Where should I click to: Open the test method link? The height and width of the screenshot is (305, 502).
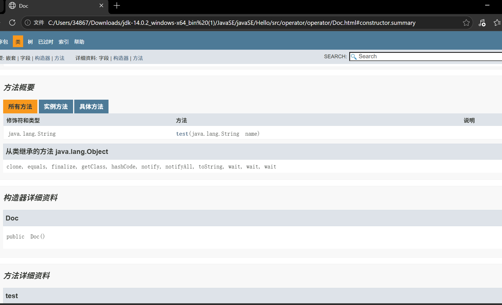182,134
